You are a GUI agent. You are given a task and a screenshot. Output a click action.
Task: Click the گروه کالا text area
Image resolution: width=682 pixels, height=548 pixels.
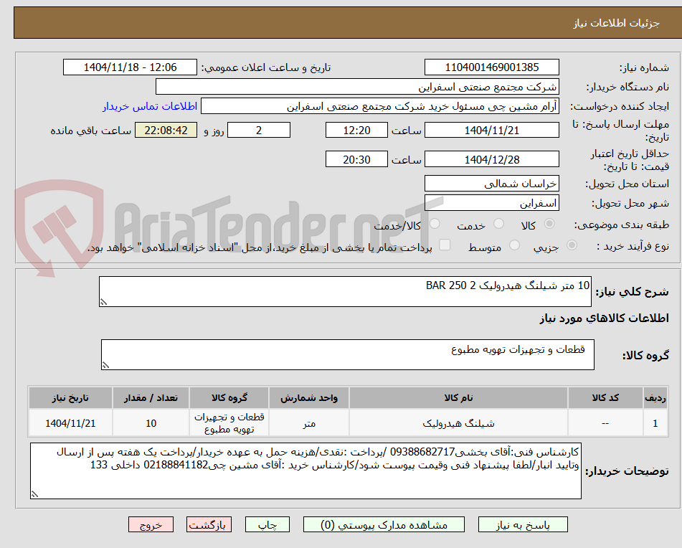(348, 355)
